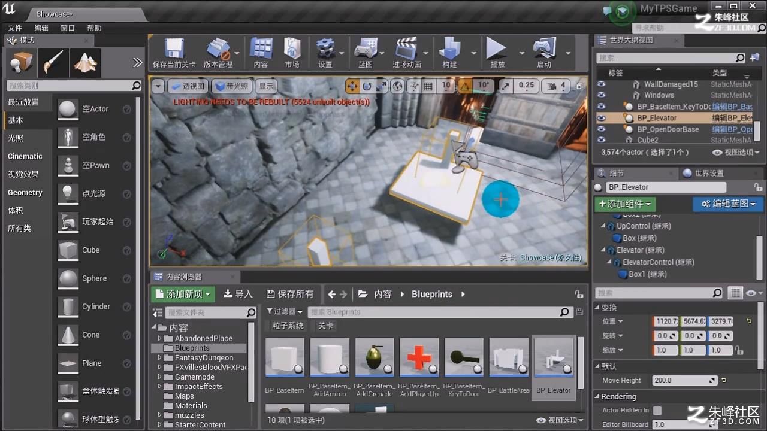Toggle scale snapping arrow icon
The image size is (767, 431).
(x=506, y=86)
